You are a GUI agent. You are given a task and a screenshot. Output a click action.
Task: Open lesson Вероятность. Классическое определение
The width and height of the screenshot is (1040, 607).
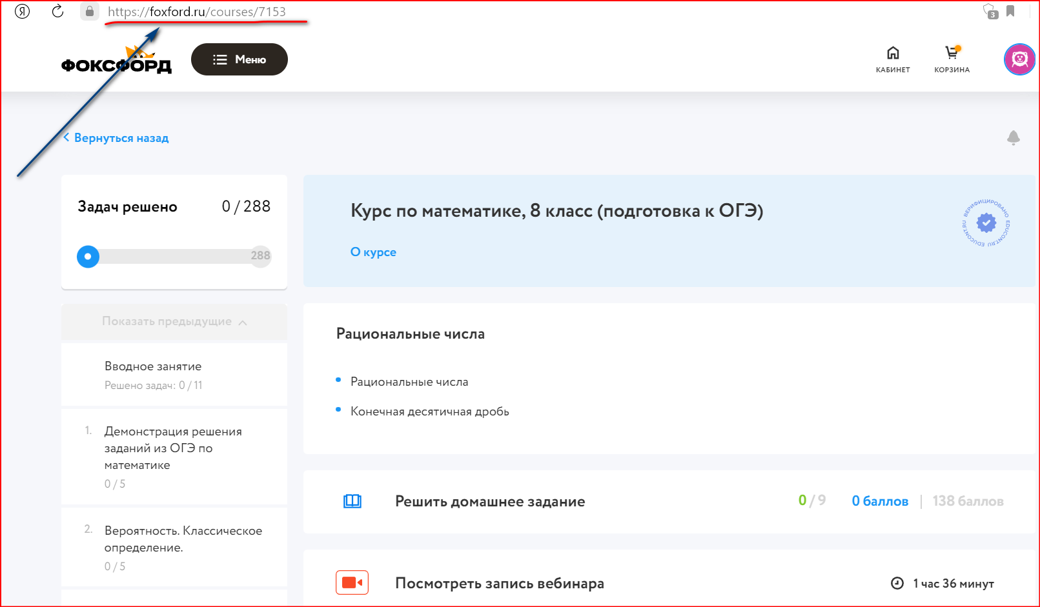tap(183, 539)
